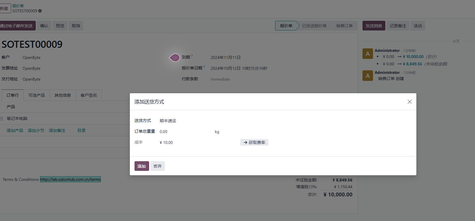Close the 添加送货方式 dialog with X
Image resolution: width=475 pixels, height=221 pixels.
tap(409, 102)
